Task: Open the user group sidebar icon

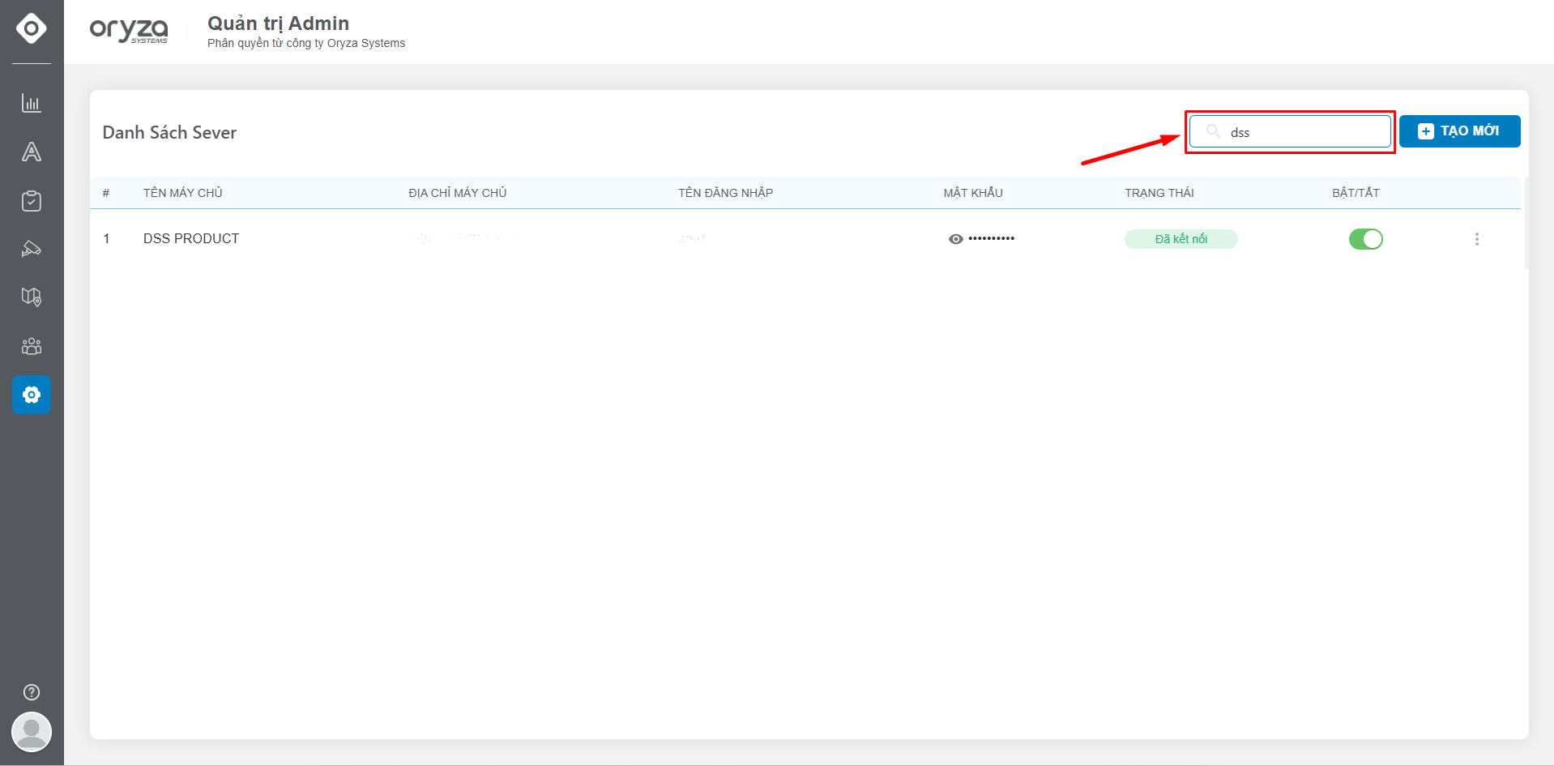Action: 31,346
